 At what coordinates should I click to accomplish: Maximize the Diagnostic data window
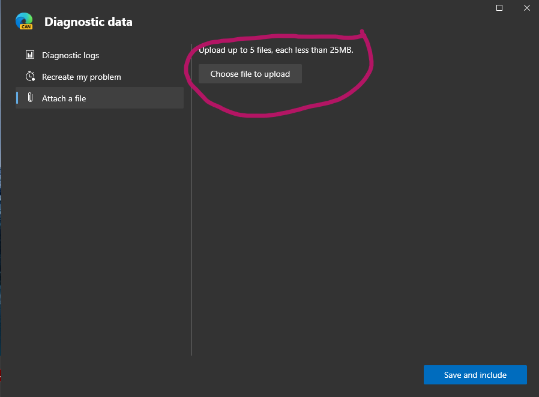pos(499,8)
